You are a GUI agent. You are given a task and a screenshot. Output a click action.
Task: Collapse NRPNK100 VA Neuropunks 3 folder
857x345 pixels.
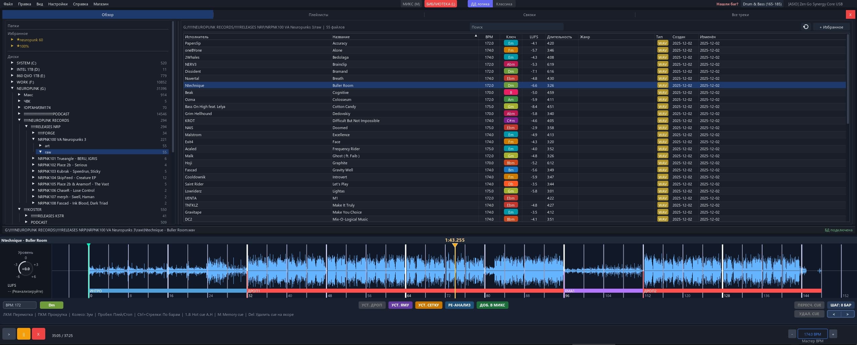click(34, 139)
